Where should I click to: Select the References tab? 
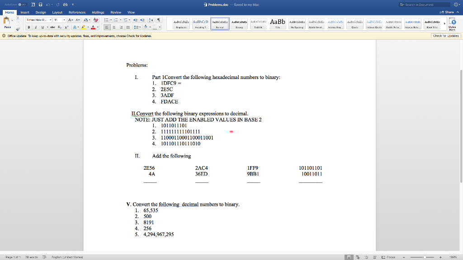77,12
